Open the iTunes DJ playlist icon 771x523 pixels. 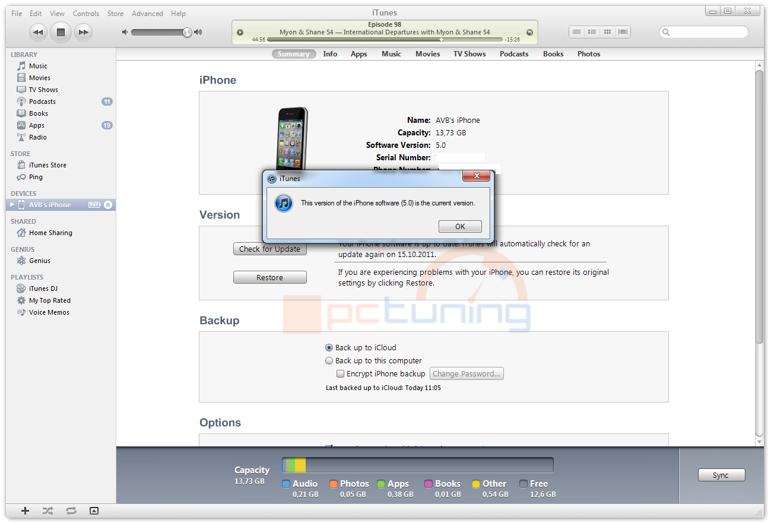click(21, 289)
